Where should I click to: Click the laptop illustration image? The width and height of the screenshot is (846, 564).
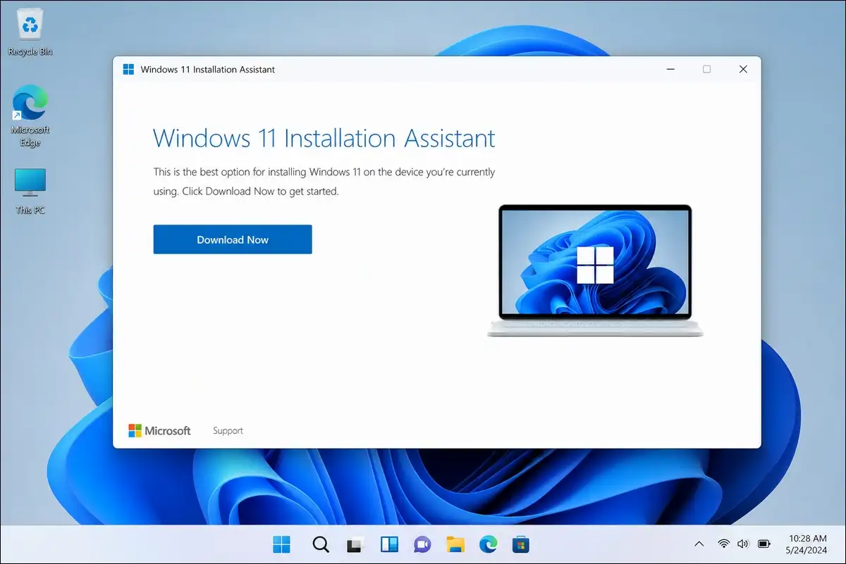pos(595,270)
